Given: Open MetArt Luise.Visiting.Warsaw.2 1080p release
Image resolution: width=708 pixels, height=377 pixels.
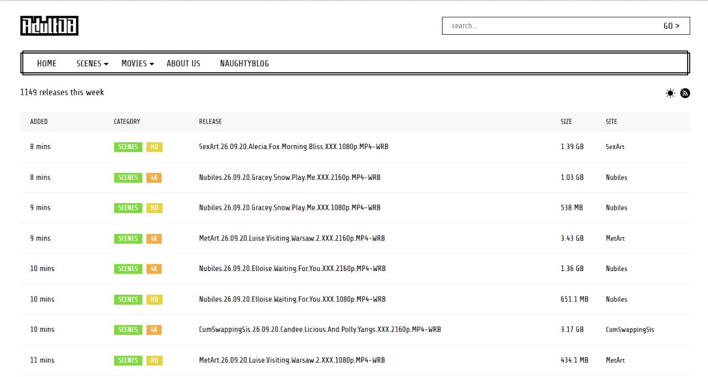Looking at the screenshot, I should 292,360.
